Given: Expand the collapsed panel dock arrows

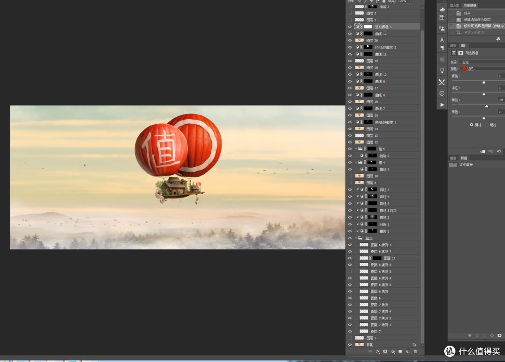Looking at the screenshot, I should click(x=445, y=1).
